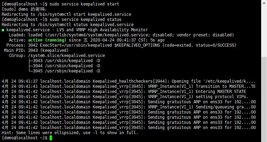This screenshot has height=142, width=267.
Task: Click the green service status dot
Action: (3, 30)
